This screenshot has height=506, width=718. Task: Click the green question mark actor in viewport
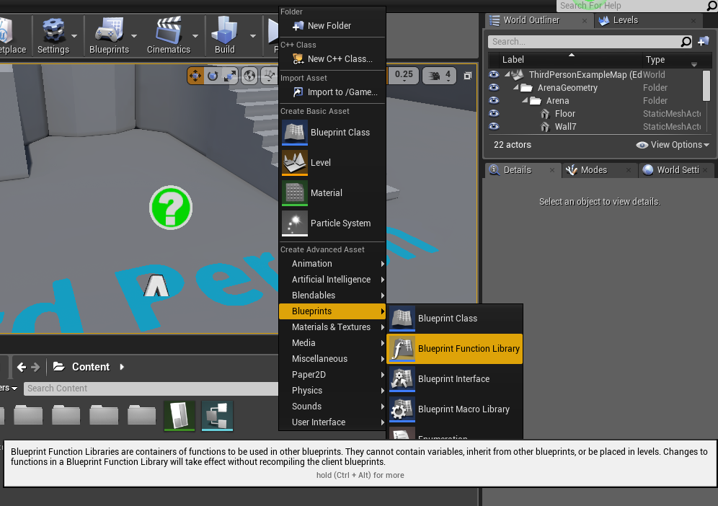(171, 208)
